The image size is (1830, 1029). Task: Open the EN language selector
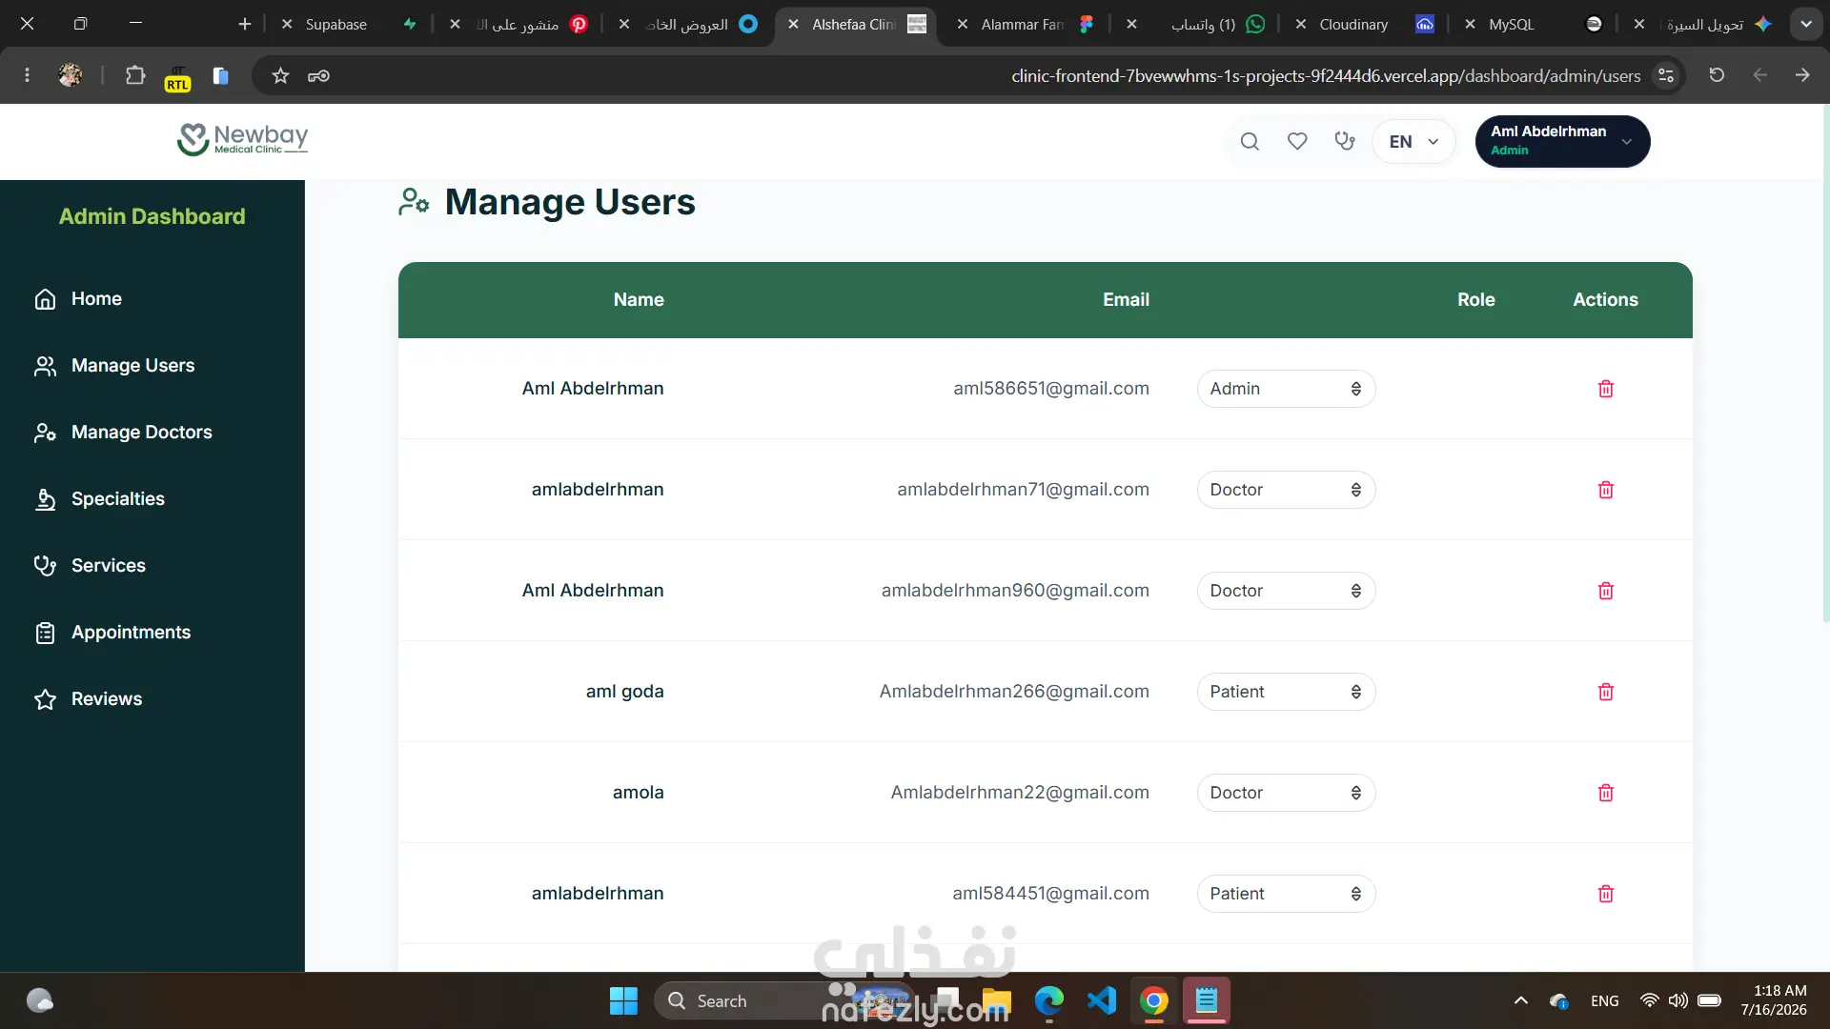point(1413,142)
